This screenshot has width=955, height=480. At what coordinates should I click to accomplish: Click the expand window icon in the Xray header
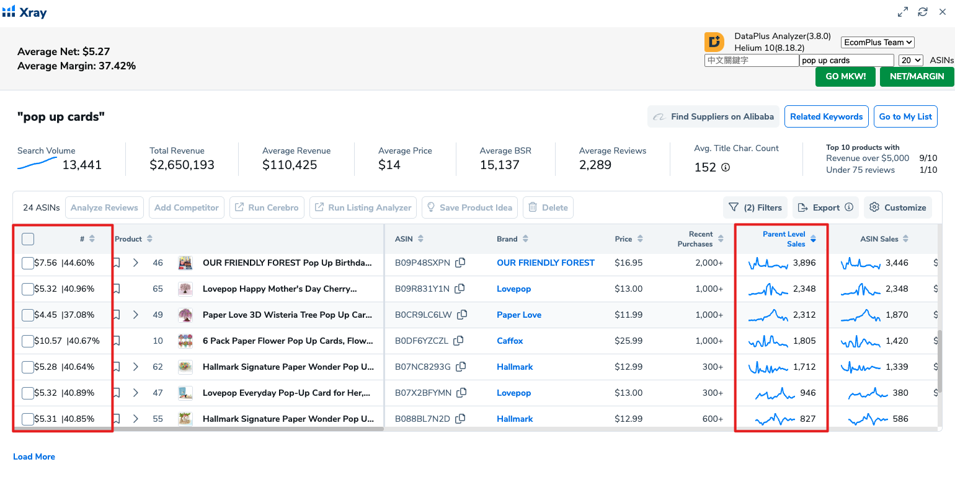coord(903,12)
